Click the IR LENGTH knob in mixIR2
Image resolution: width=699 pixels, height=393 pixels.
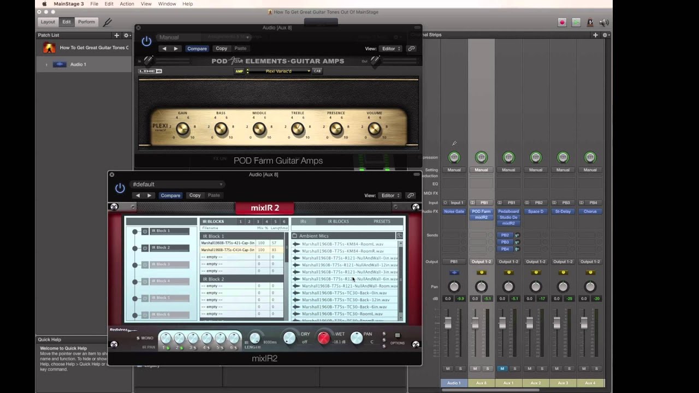pos(254,338)
